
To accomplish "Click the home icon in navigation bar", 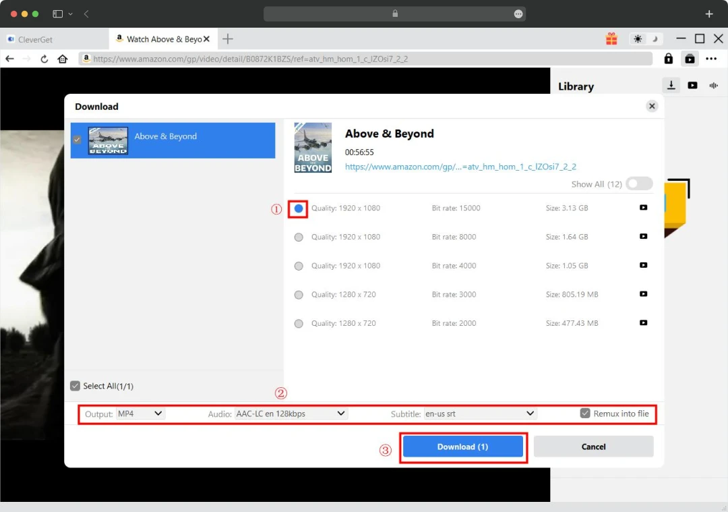I will pos(62,59).
